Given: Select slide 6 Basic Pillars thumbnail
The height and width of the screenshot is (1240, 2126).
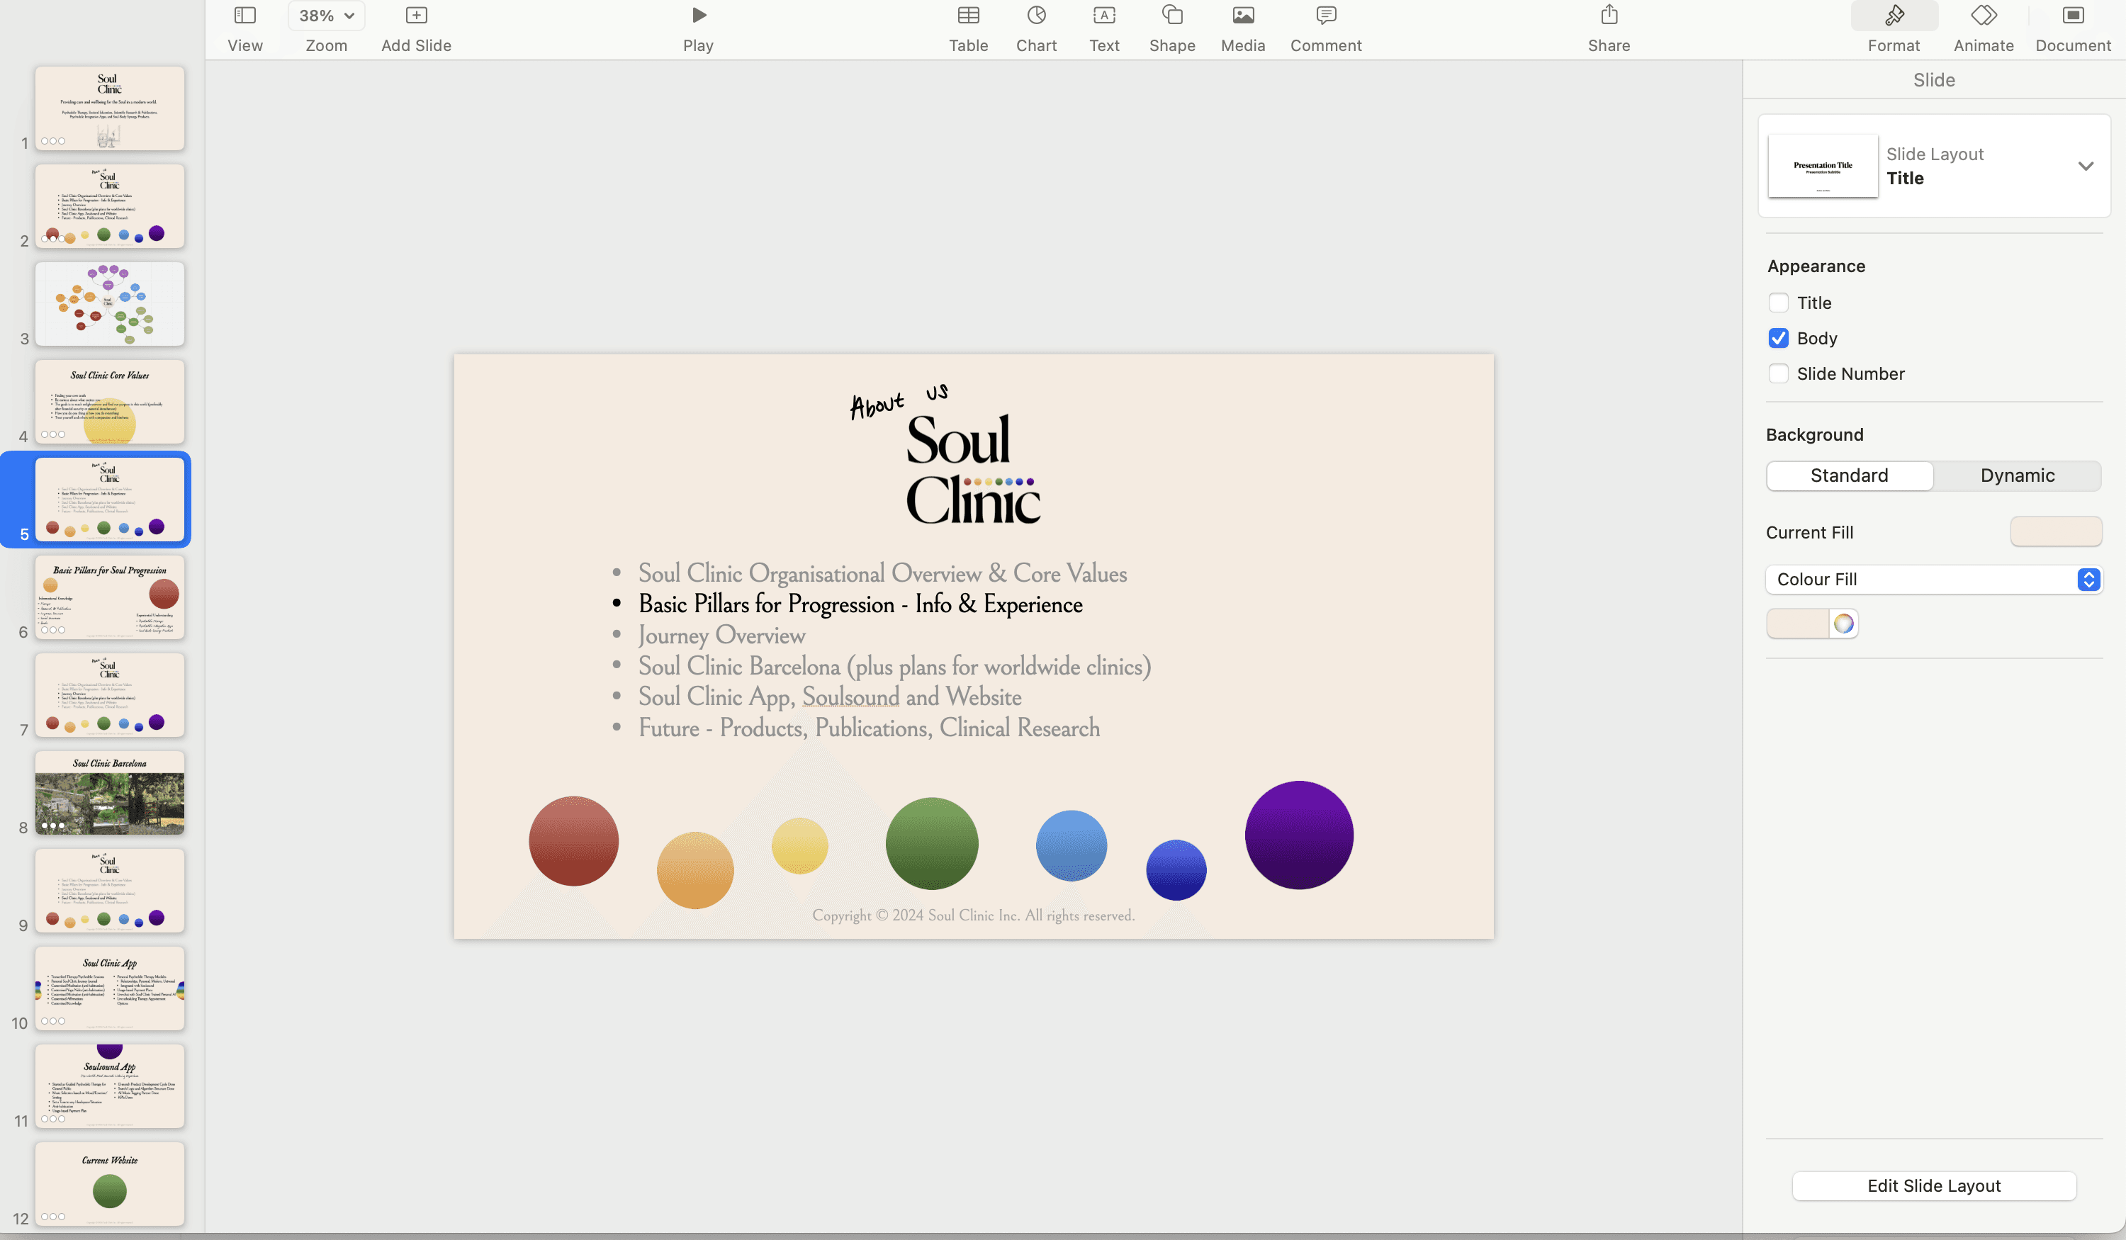Looking at the screenshot, I should 110,597.
